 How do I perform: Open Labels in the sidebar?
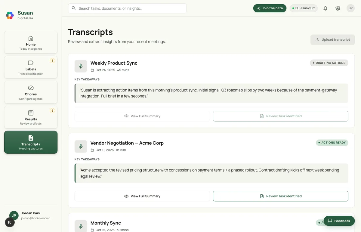[x=31, y=67]
